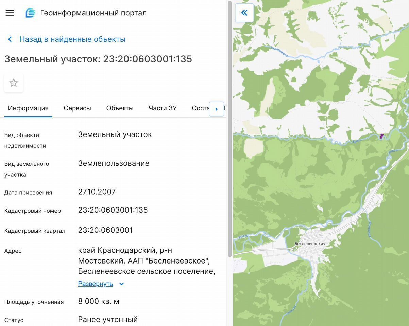Add parcel to favorites with star icon
The height and width of the screenshot is (326, 409).
pos(14,83)
